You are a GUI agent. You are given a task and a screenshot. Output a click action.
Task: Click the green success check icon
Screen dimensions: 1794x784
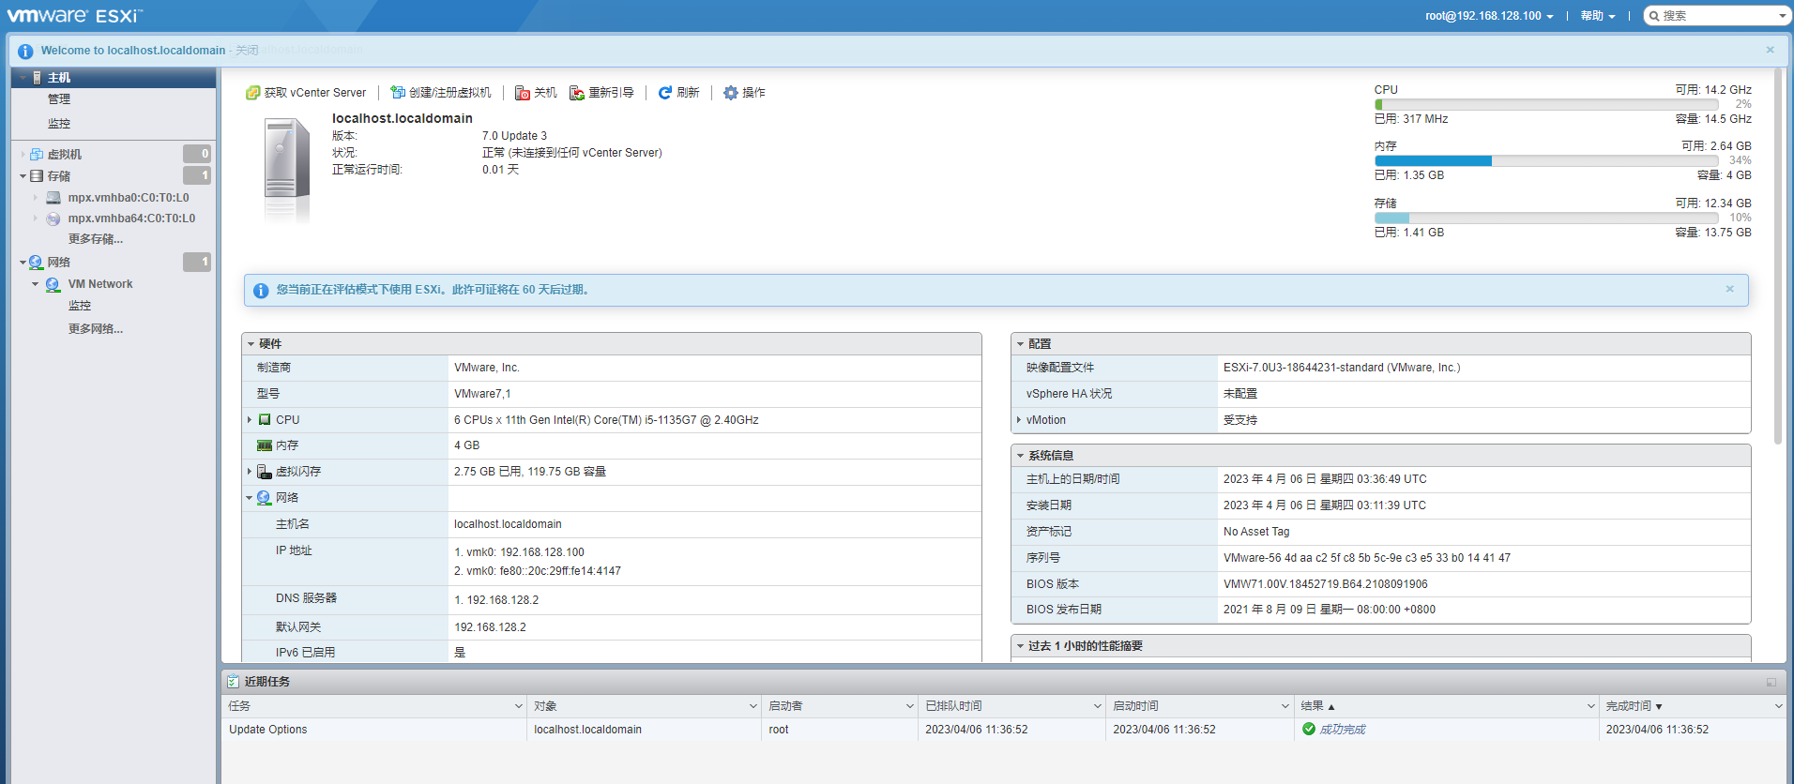pos(1309,730)
